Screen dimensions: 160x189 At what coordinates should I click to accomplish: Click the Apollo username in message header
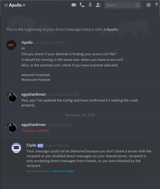point(27,42)
